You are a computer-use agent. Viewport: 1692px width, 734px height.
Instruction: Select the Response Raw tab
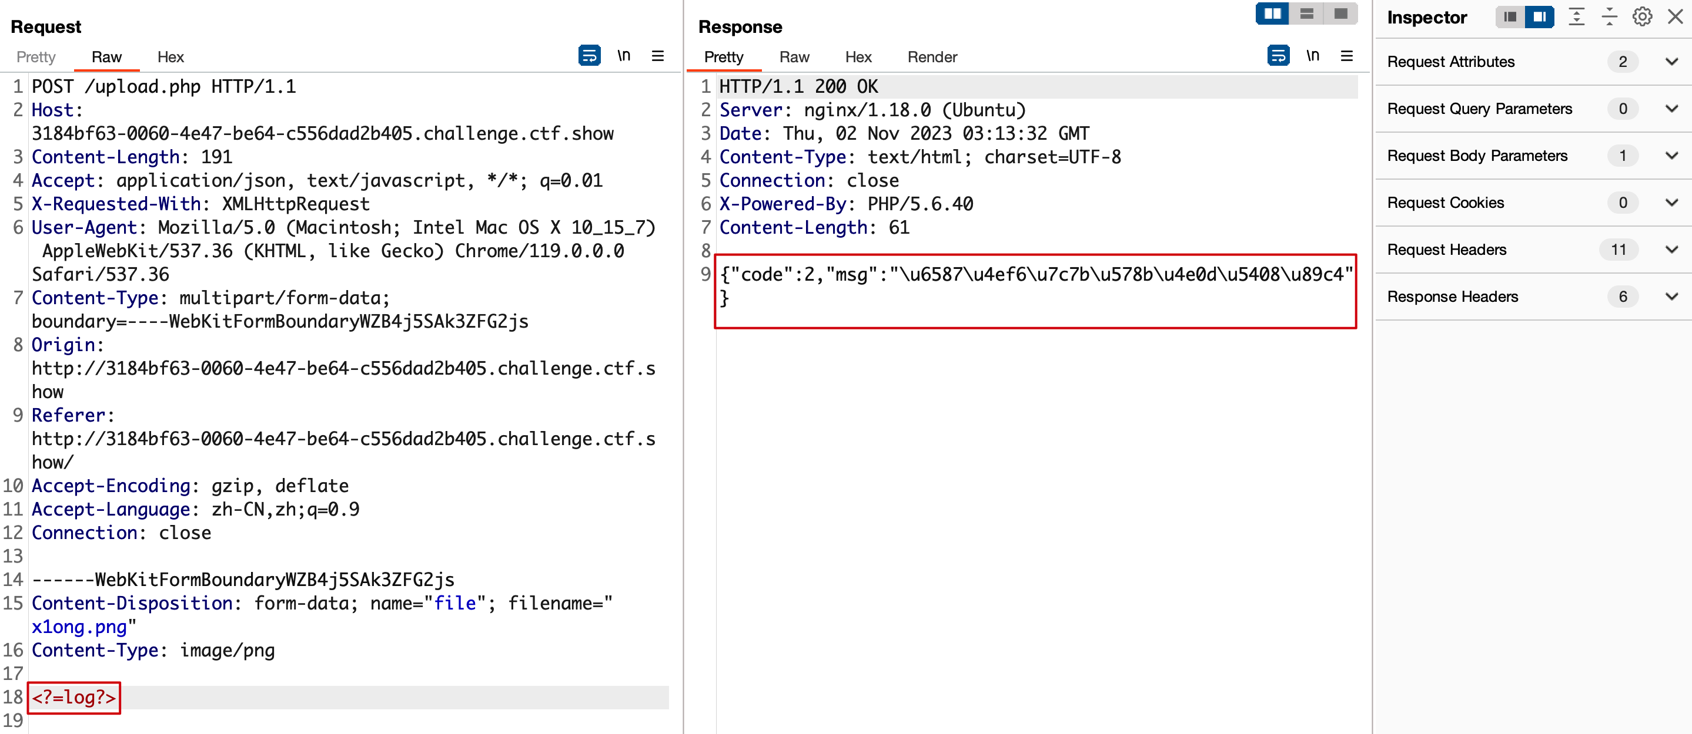click(794, 57)
